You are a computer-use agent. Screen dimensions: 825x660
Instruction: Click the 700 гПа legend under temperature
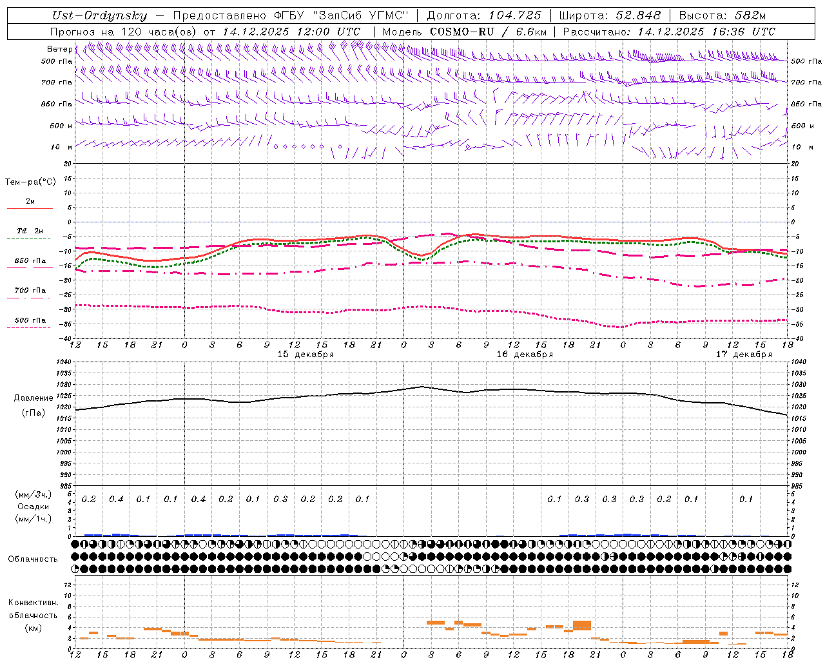click(30, 291)
